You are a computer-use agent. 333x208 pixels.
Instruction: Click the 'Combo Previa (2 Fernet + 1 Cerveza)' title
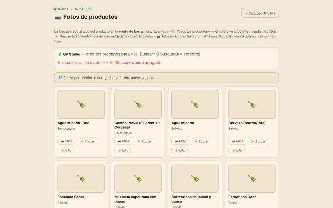click(137, 125)
